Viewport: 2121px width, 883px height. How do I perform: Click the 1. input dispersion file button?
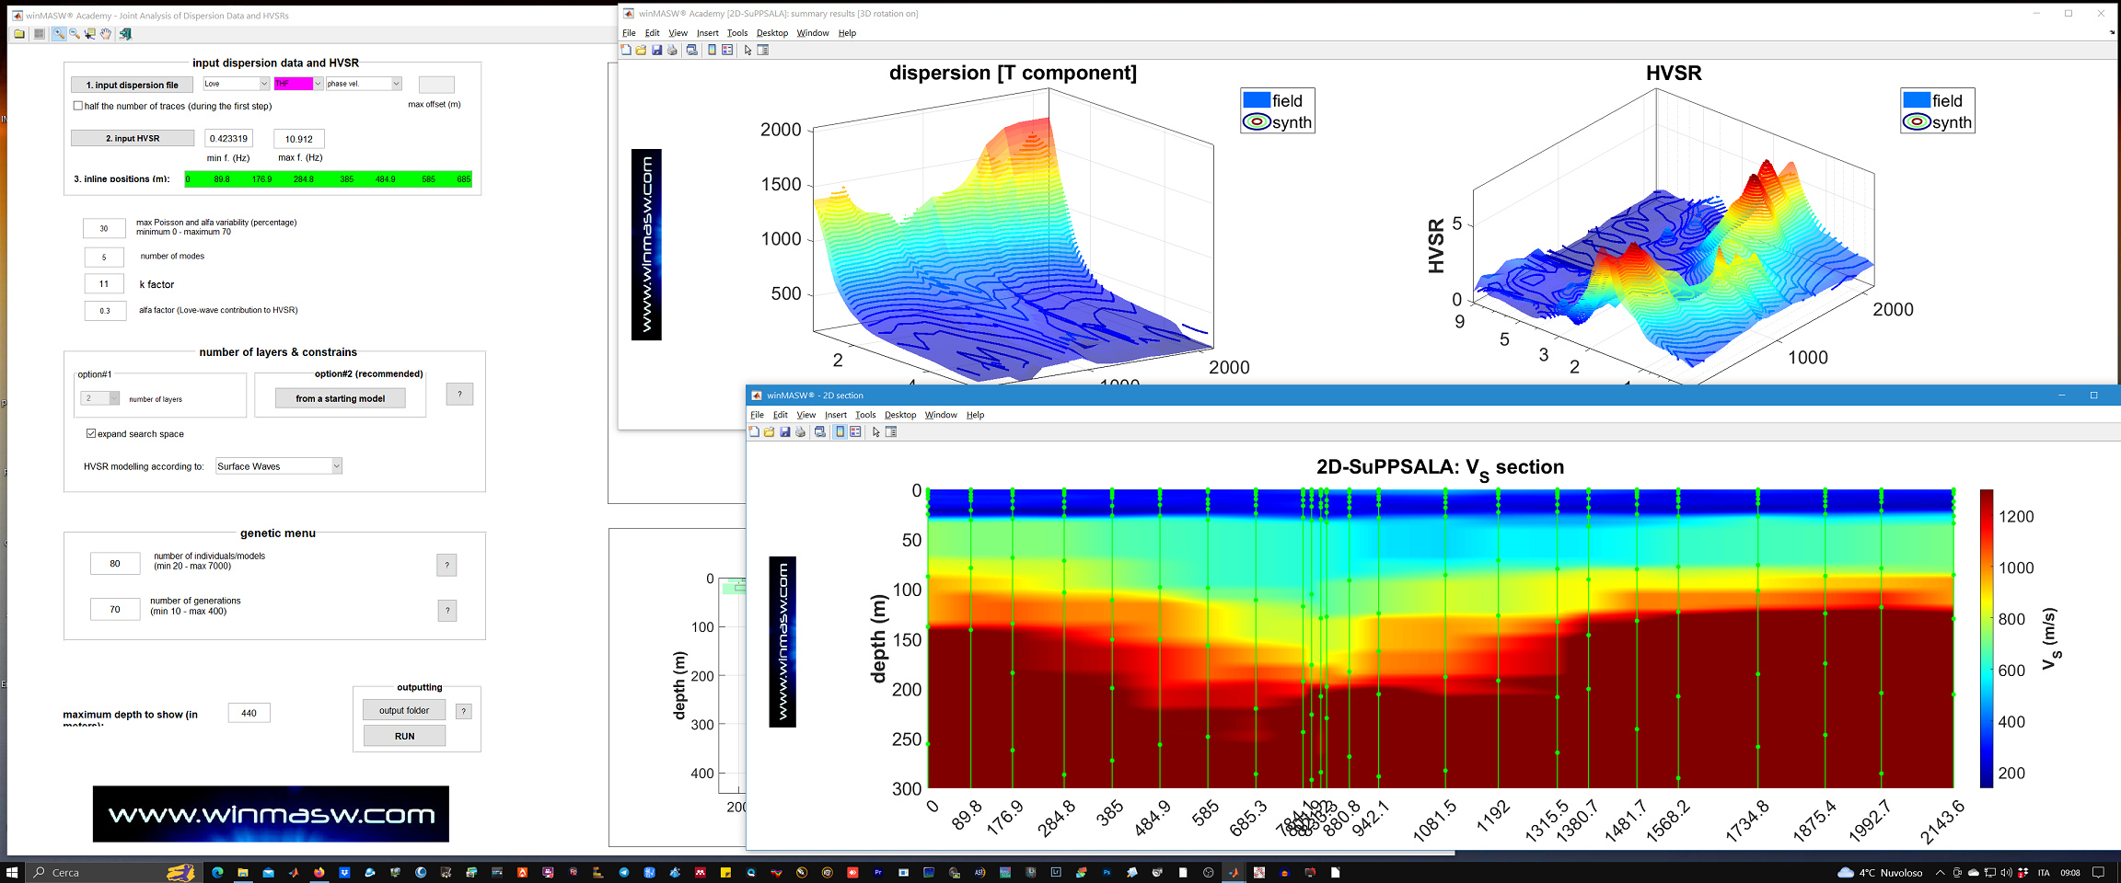[x=133, y=85]
